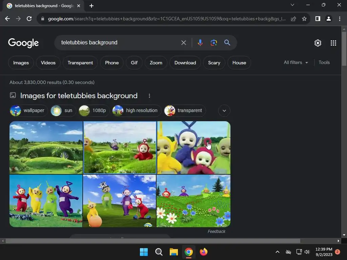
Task: Open File Explorer from taskbar
Action: (174, 252)
